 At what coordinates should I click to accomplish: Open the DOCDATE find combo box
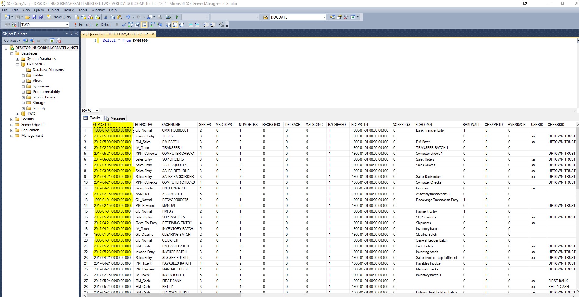pyautogui.click(x=324, y=17)
